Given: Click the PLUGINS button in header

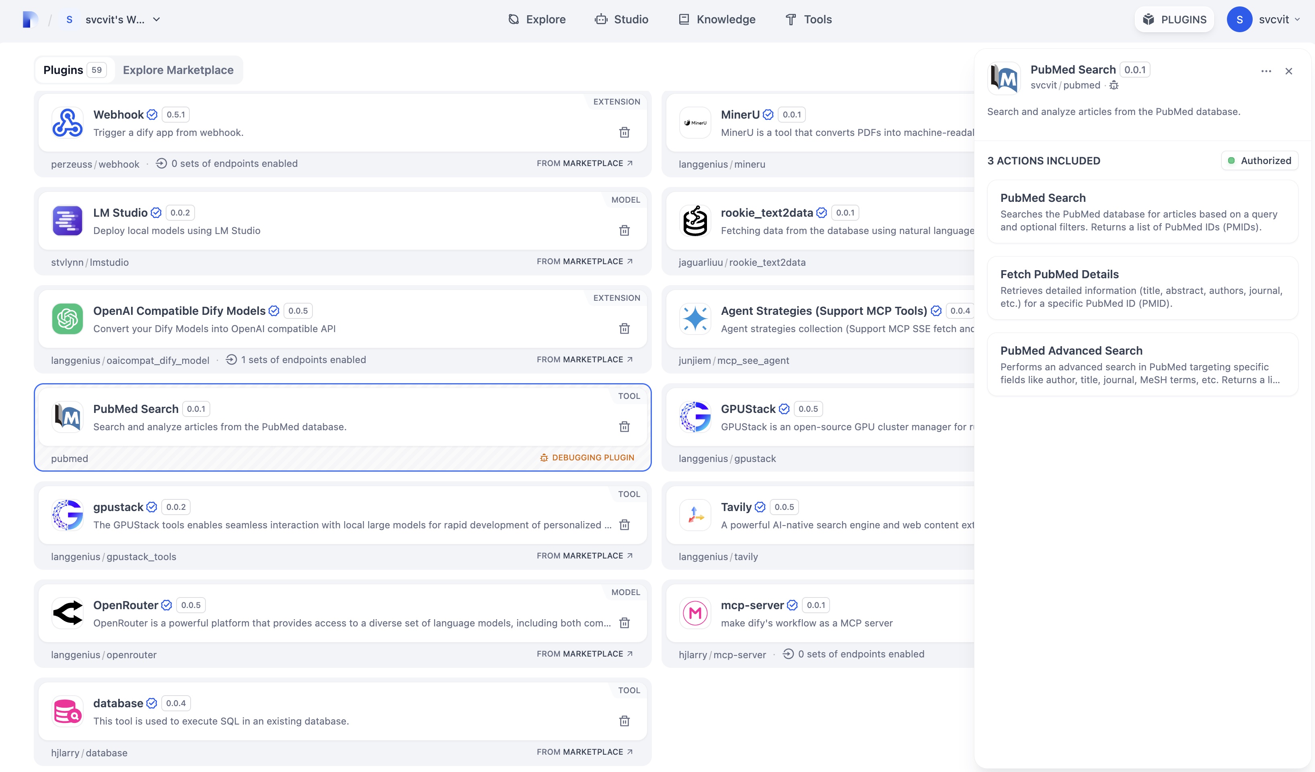Looking at the screenshot, I should point(1174,20).
